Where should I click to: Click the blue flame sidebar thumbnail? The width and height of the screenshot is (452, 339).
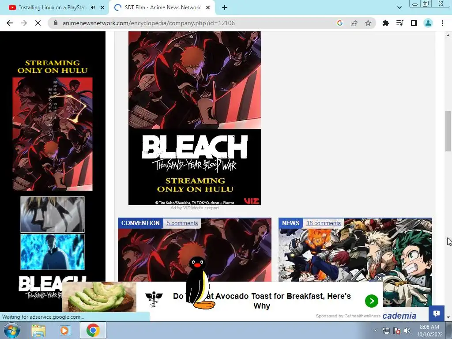[53, 252]
